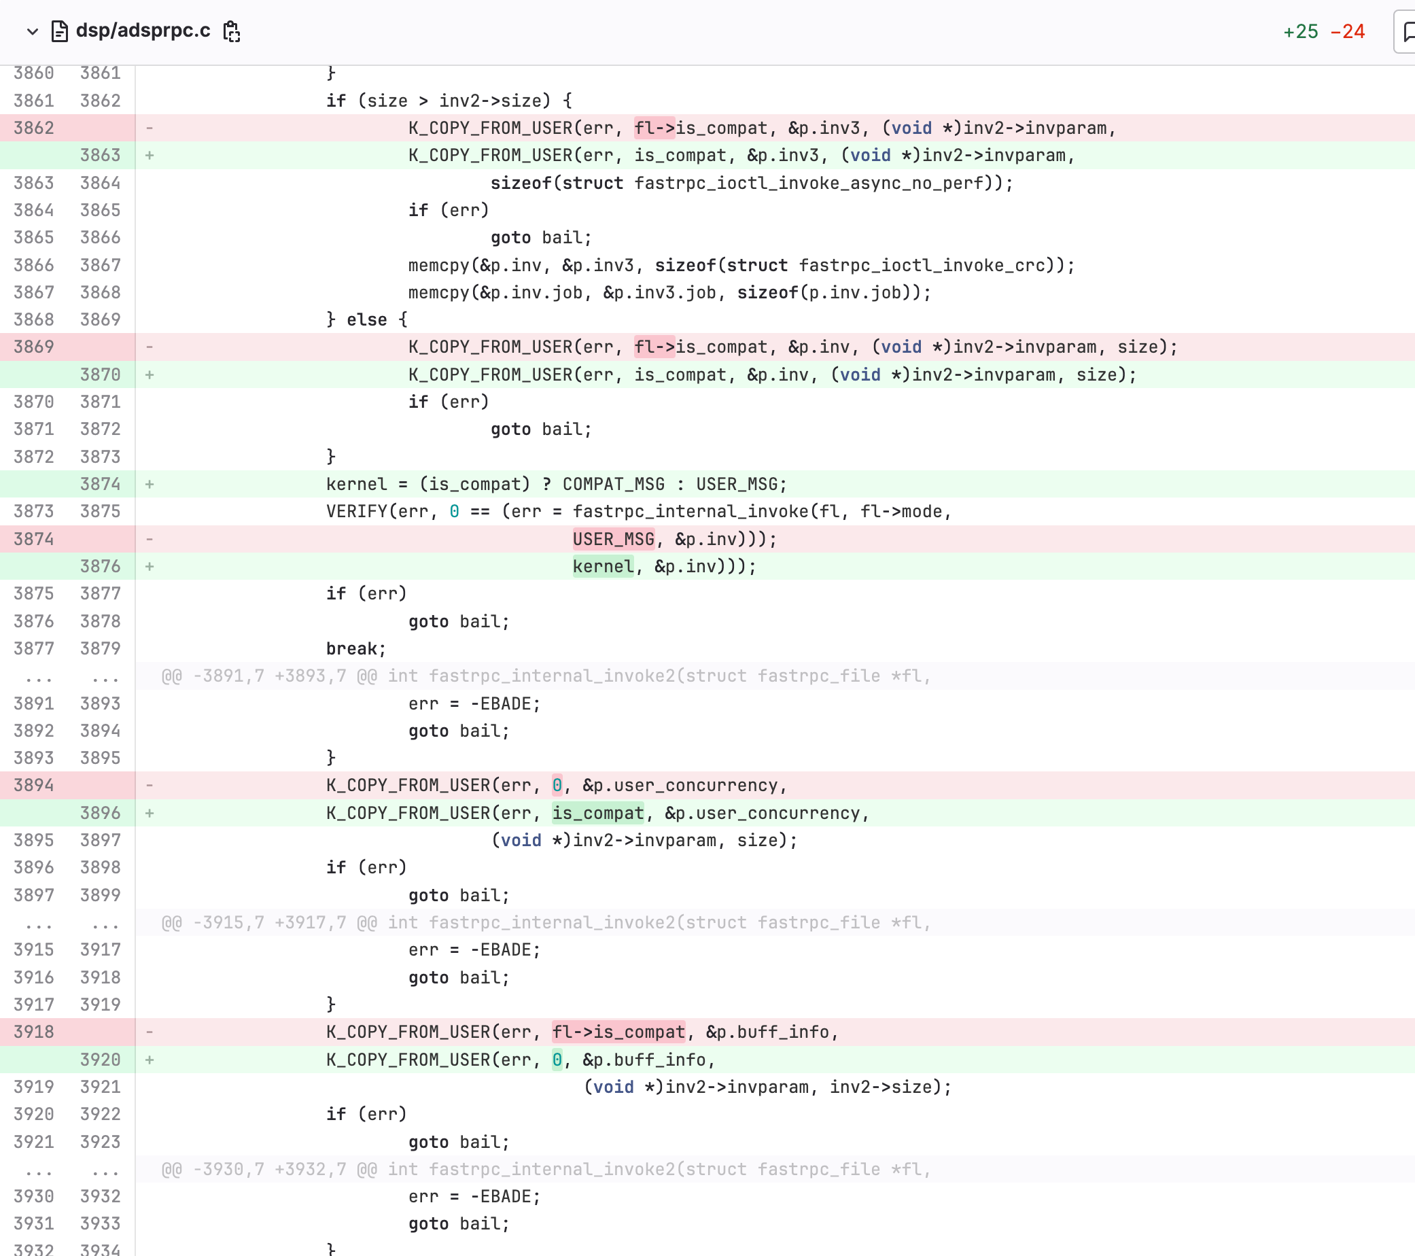The width and height of the screenshot is (1415, 1256).
Task: Click the removed 'USER_MSG, &p.inv)));' line
Action: 675,540
